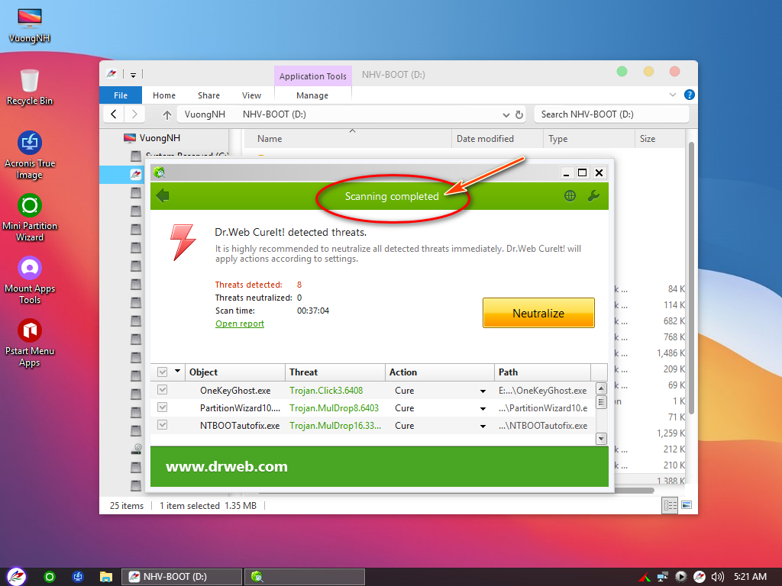Screen dimensions: 782x586
Task: Launch Acronis True Image from desktop
Action: pos(30,155)
